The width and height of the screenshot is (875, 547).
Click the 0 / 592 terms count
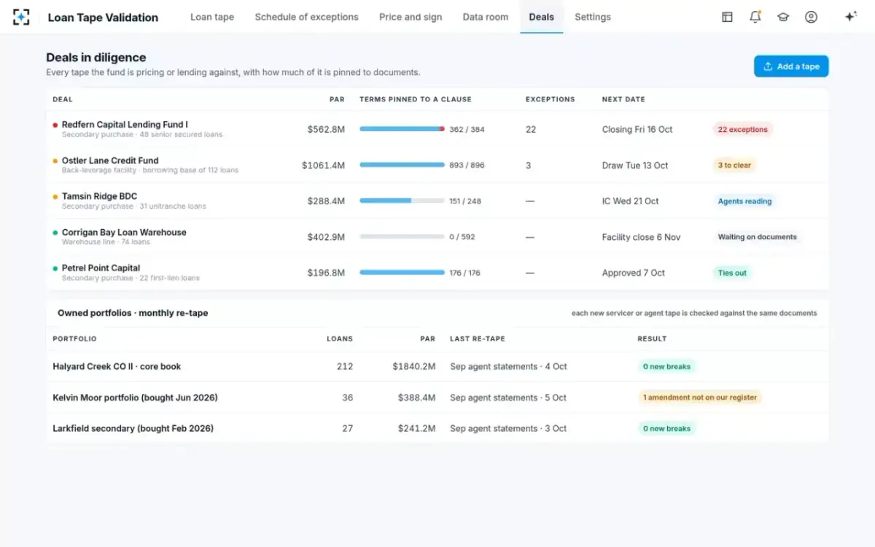[462, 237]
